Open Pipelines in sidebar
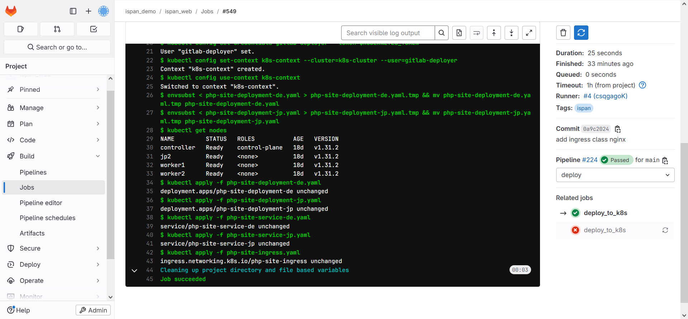Viewport: 688px width, 319px height. 33,172
